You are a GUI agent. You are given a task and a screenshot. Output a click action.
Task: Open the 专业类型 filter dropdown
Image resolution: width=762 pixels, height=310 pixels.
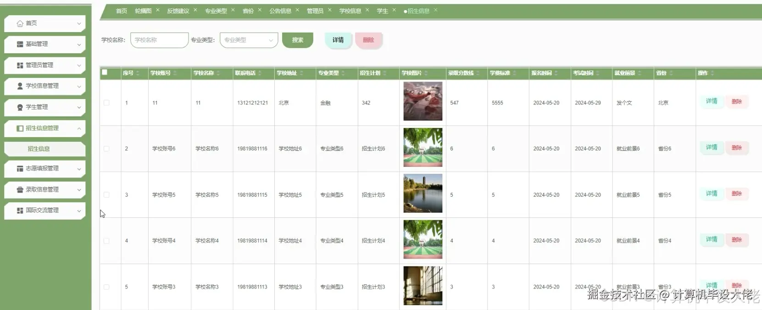(x=249, y=40)
